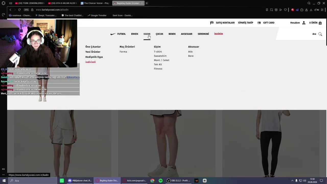Open the AI assistant button
This screenshot has height=184, width=327.
[317, 10]
